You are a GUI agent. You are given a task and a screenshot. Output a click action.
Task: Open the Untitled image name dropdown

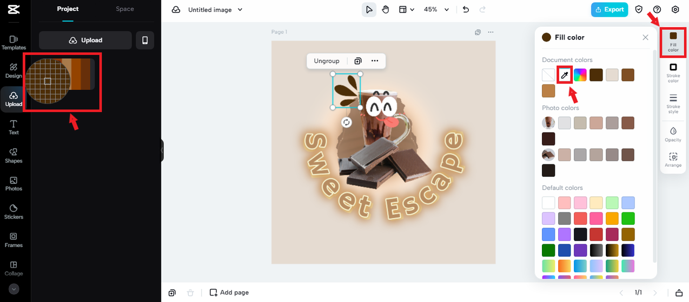[x=215, y=10]
